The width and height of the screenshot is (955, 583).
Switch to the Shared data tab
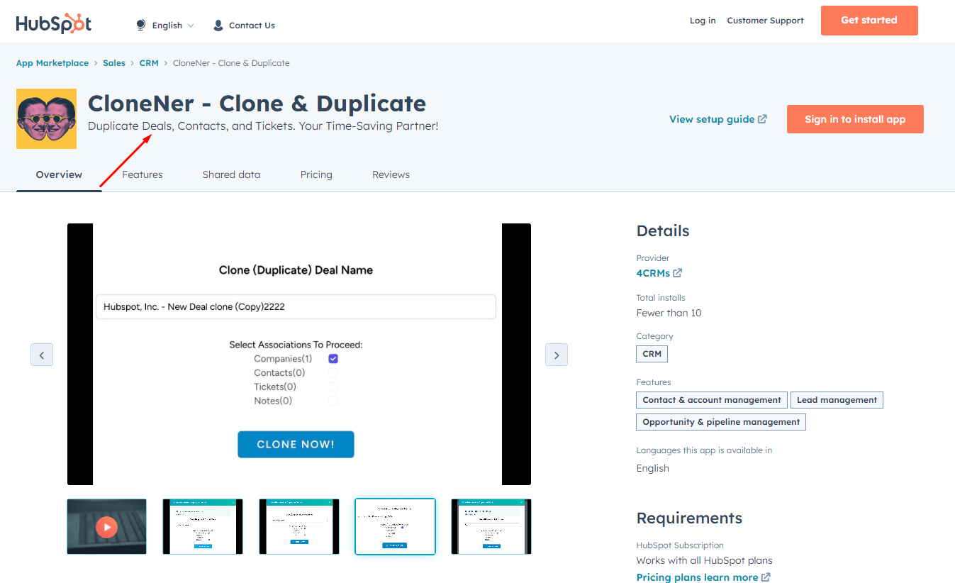pos(231,174)
